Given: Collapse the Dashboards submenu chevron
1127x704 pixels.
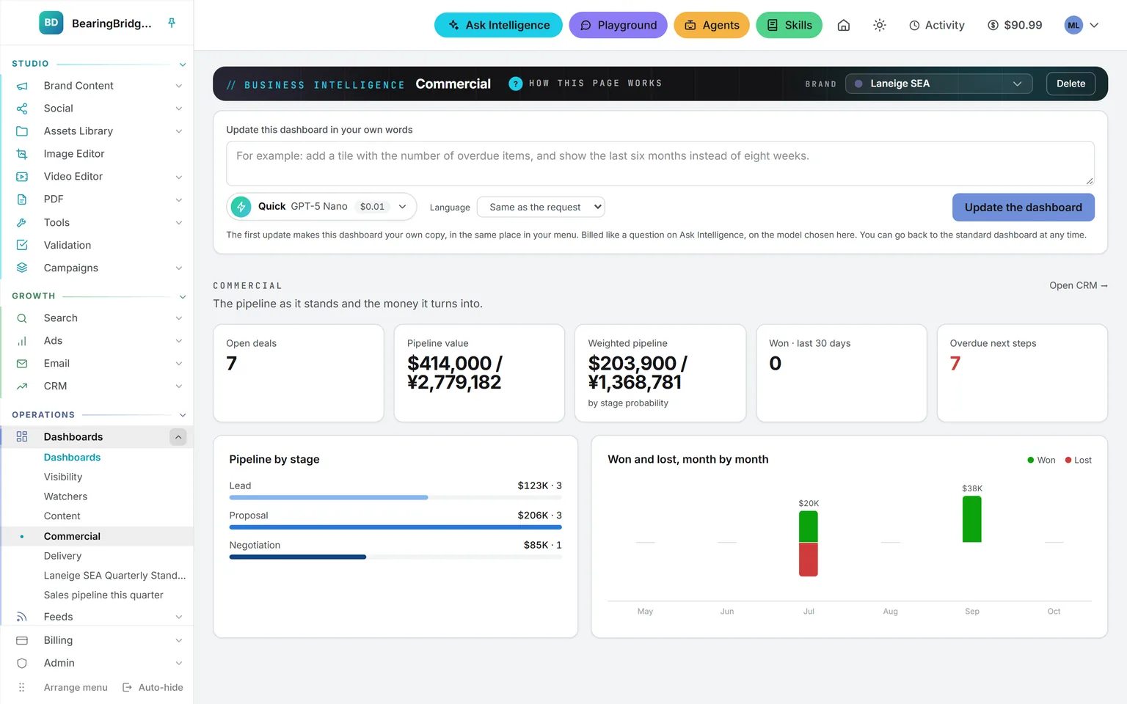Looking at the screenshot, I should pyautogui.click(x=178, y=437).
